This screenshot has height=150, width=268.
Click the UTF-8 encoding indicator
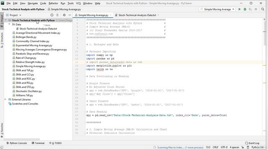point(224,147)
